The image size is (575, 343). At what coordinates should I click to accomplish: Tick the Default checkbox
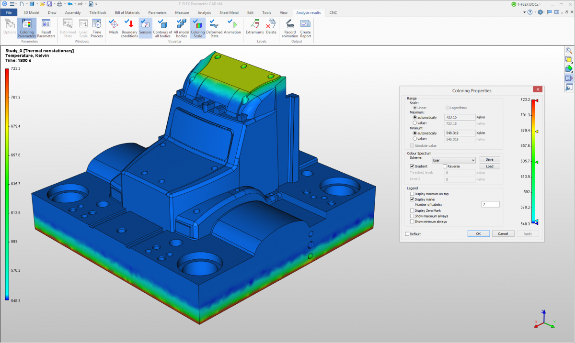pos(407,234)
